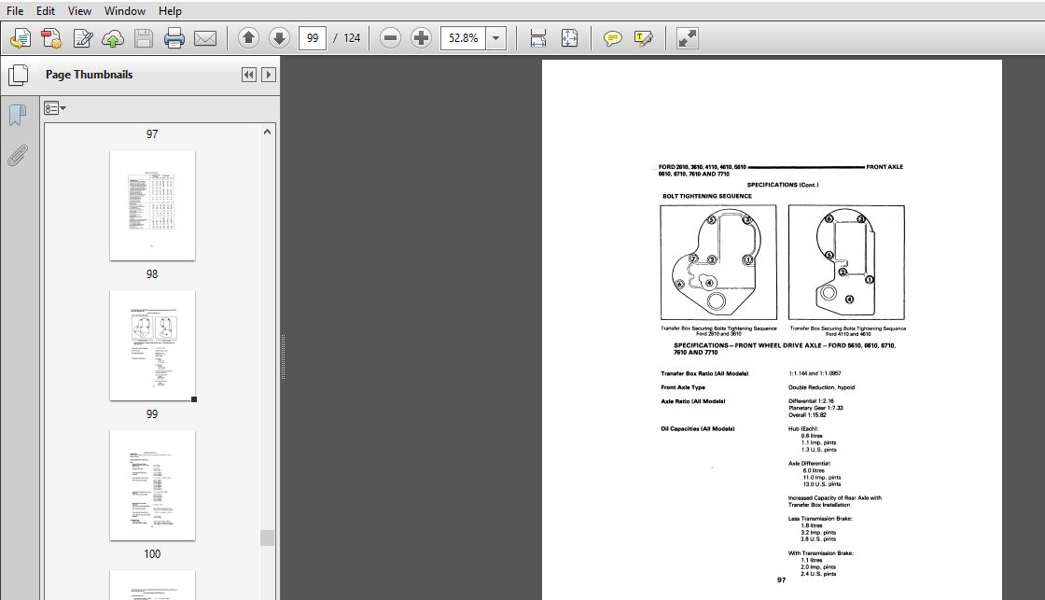The image size is (1045, 600).
Task: Select the highlight text tool
Action: [643, 38]
